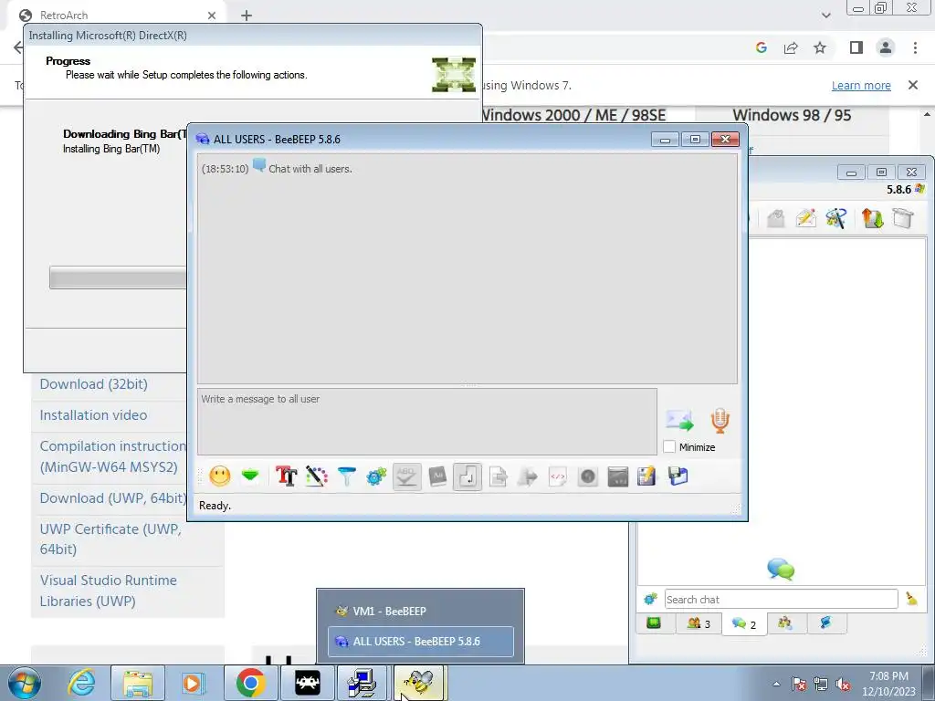The height and width of the screenshot is (701, 935).
Task: Show hidden tray icons arrow
Action: point(776,685)
